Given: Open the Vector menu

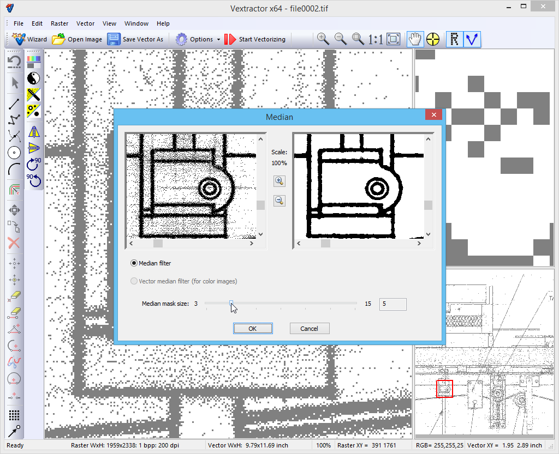Looking at the screenshot, I should coord(85,23).
